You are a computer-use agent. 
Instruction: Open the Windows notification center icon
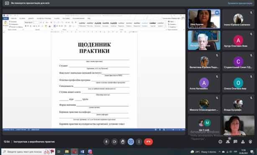[252, 152]
